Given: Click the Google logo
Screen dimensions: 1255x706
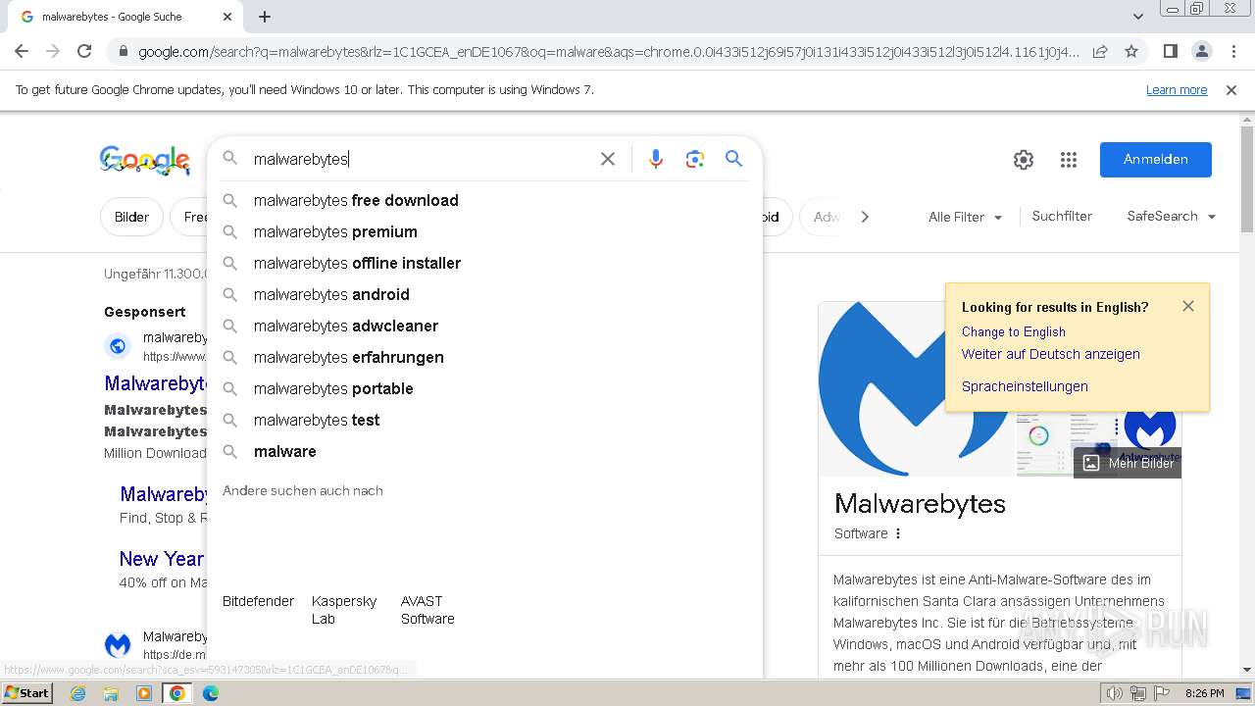Looking at the screenshot, I should [145, 160].
